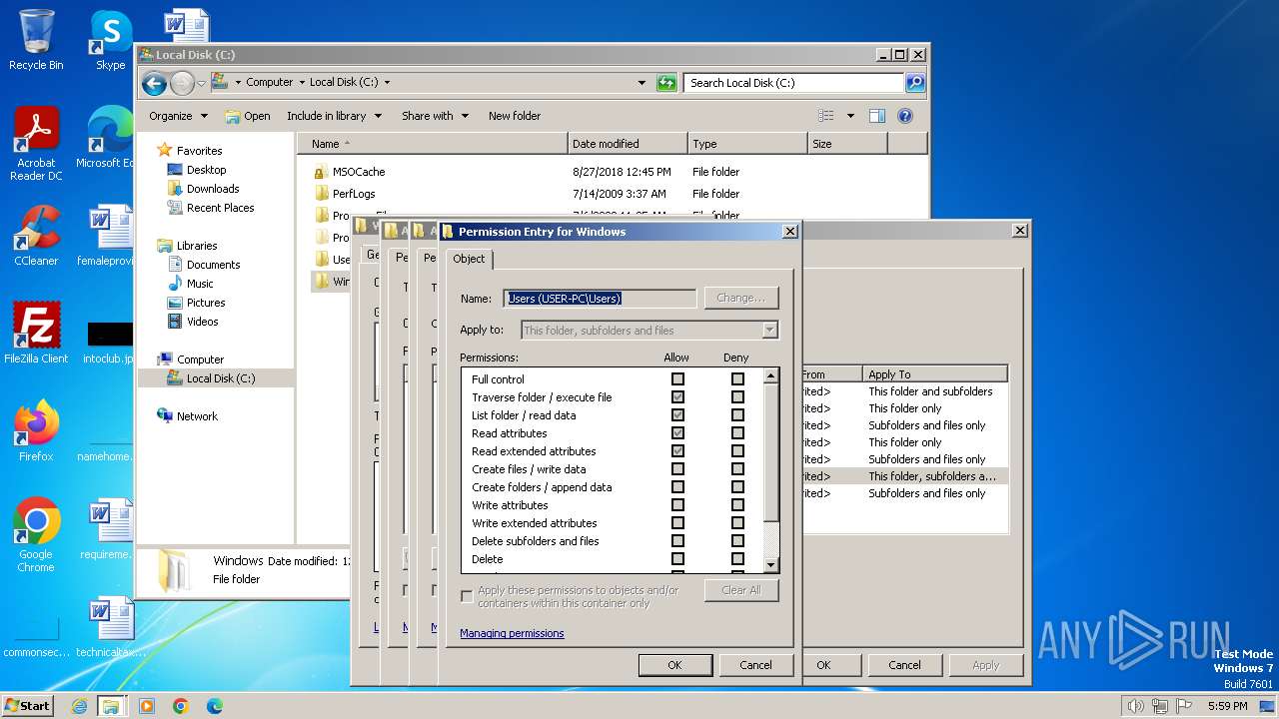Expand the address bar history dropdown
This screenshot has height=719, width=1279.
[x=641, y=83]
